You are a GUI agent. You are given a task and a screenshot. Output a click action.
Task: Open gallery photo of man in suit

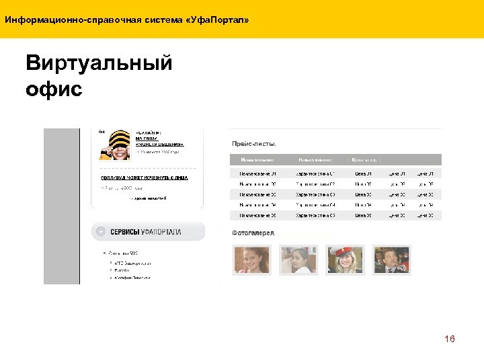392,260
